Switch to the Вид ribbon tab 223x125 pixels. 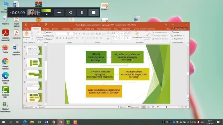[116, 29]
